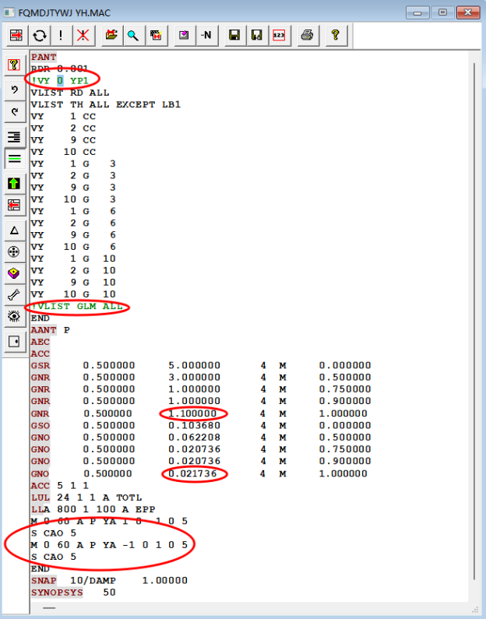Viewport: 486px width, 619px height.
Task: Click 'VLIST TH ALL EXCEPT LB1' line
Action: 106,104
